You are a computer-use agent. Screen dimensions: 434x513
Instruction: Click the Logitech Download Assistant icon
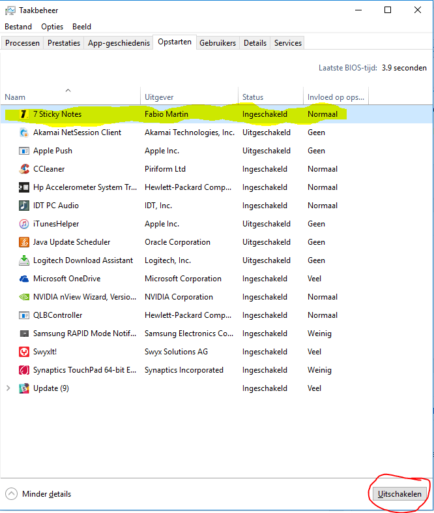click(24, 260)
